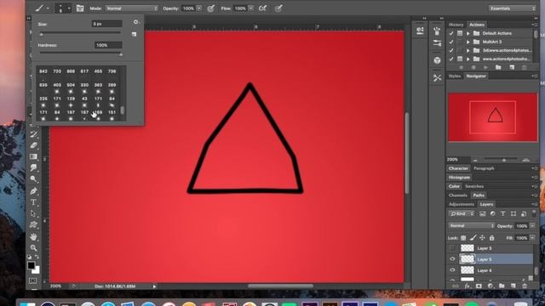Add layer style fx icon

pyautogui.click(x=468, y=286)
